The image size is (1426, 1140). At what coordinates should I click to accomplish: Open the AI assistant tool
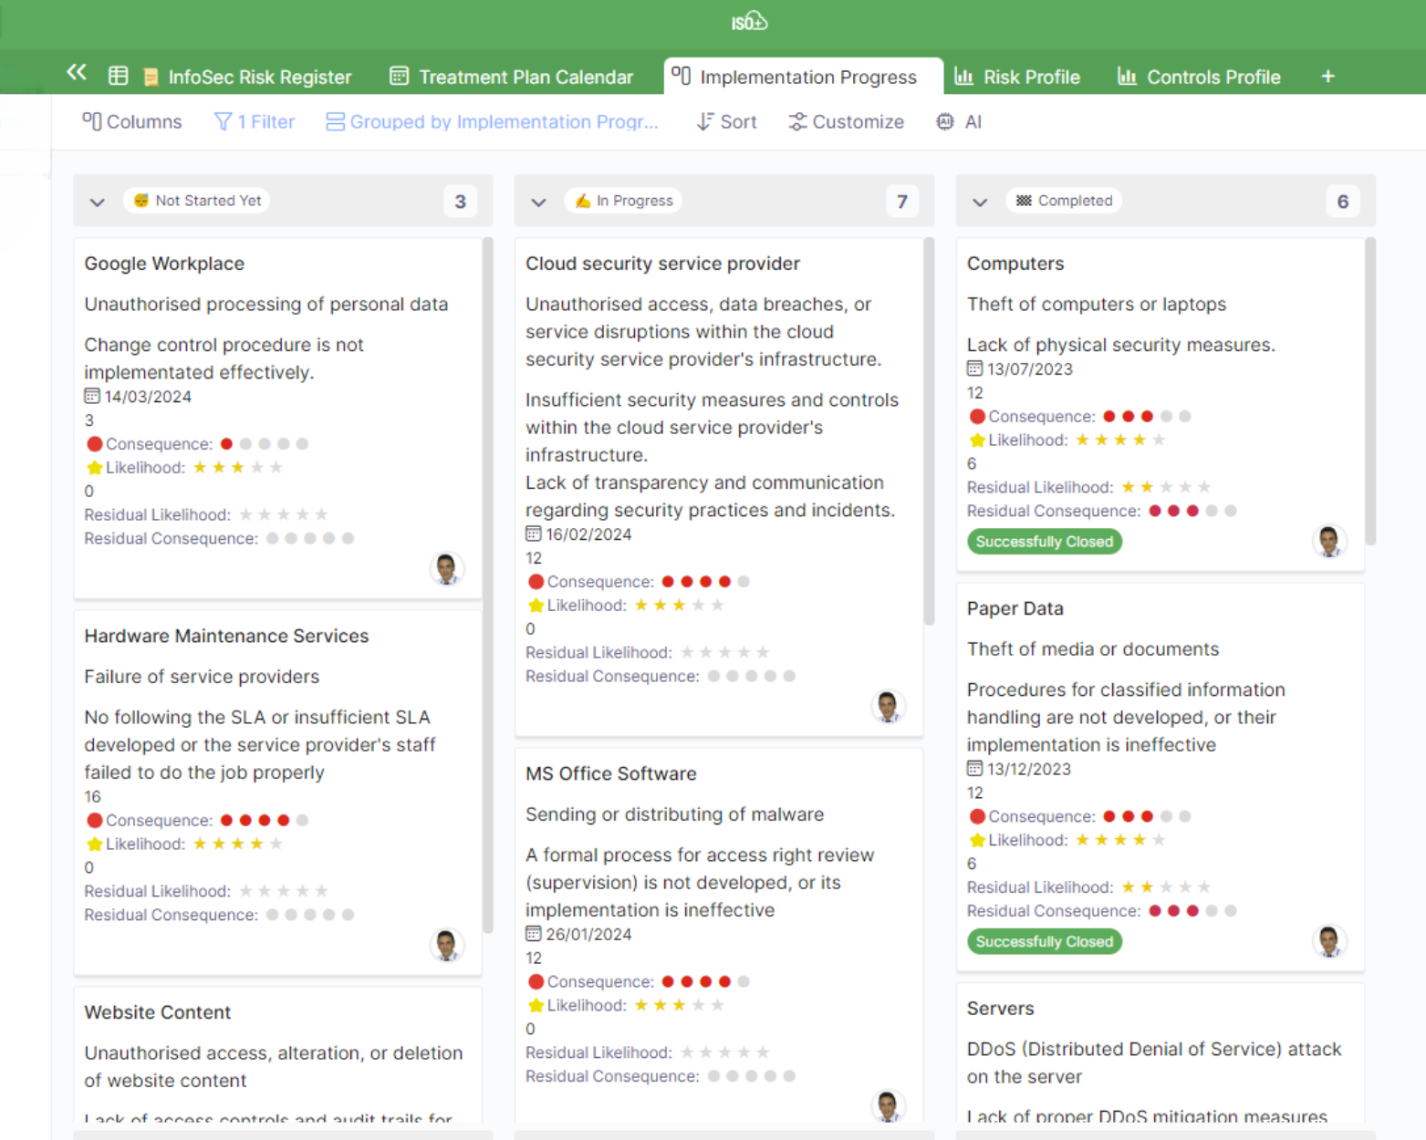click(x=959, y=121)
